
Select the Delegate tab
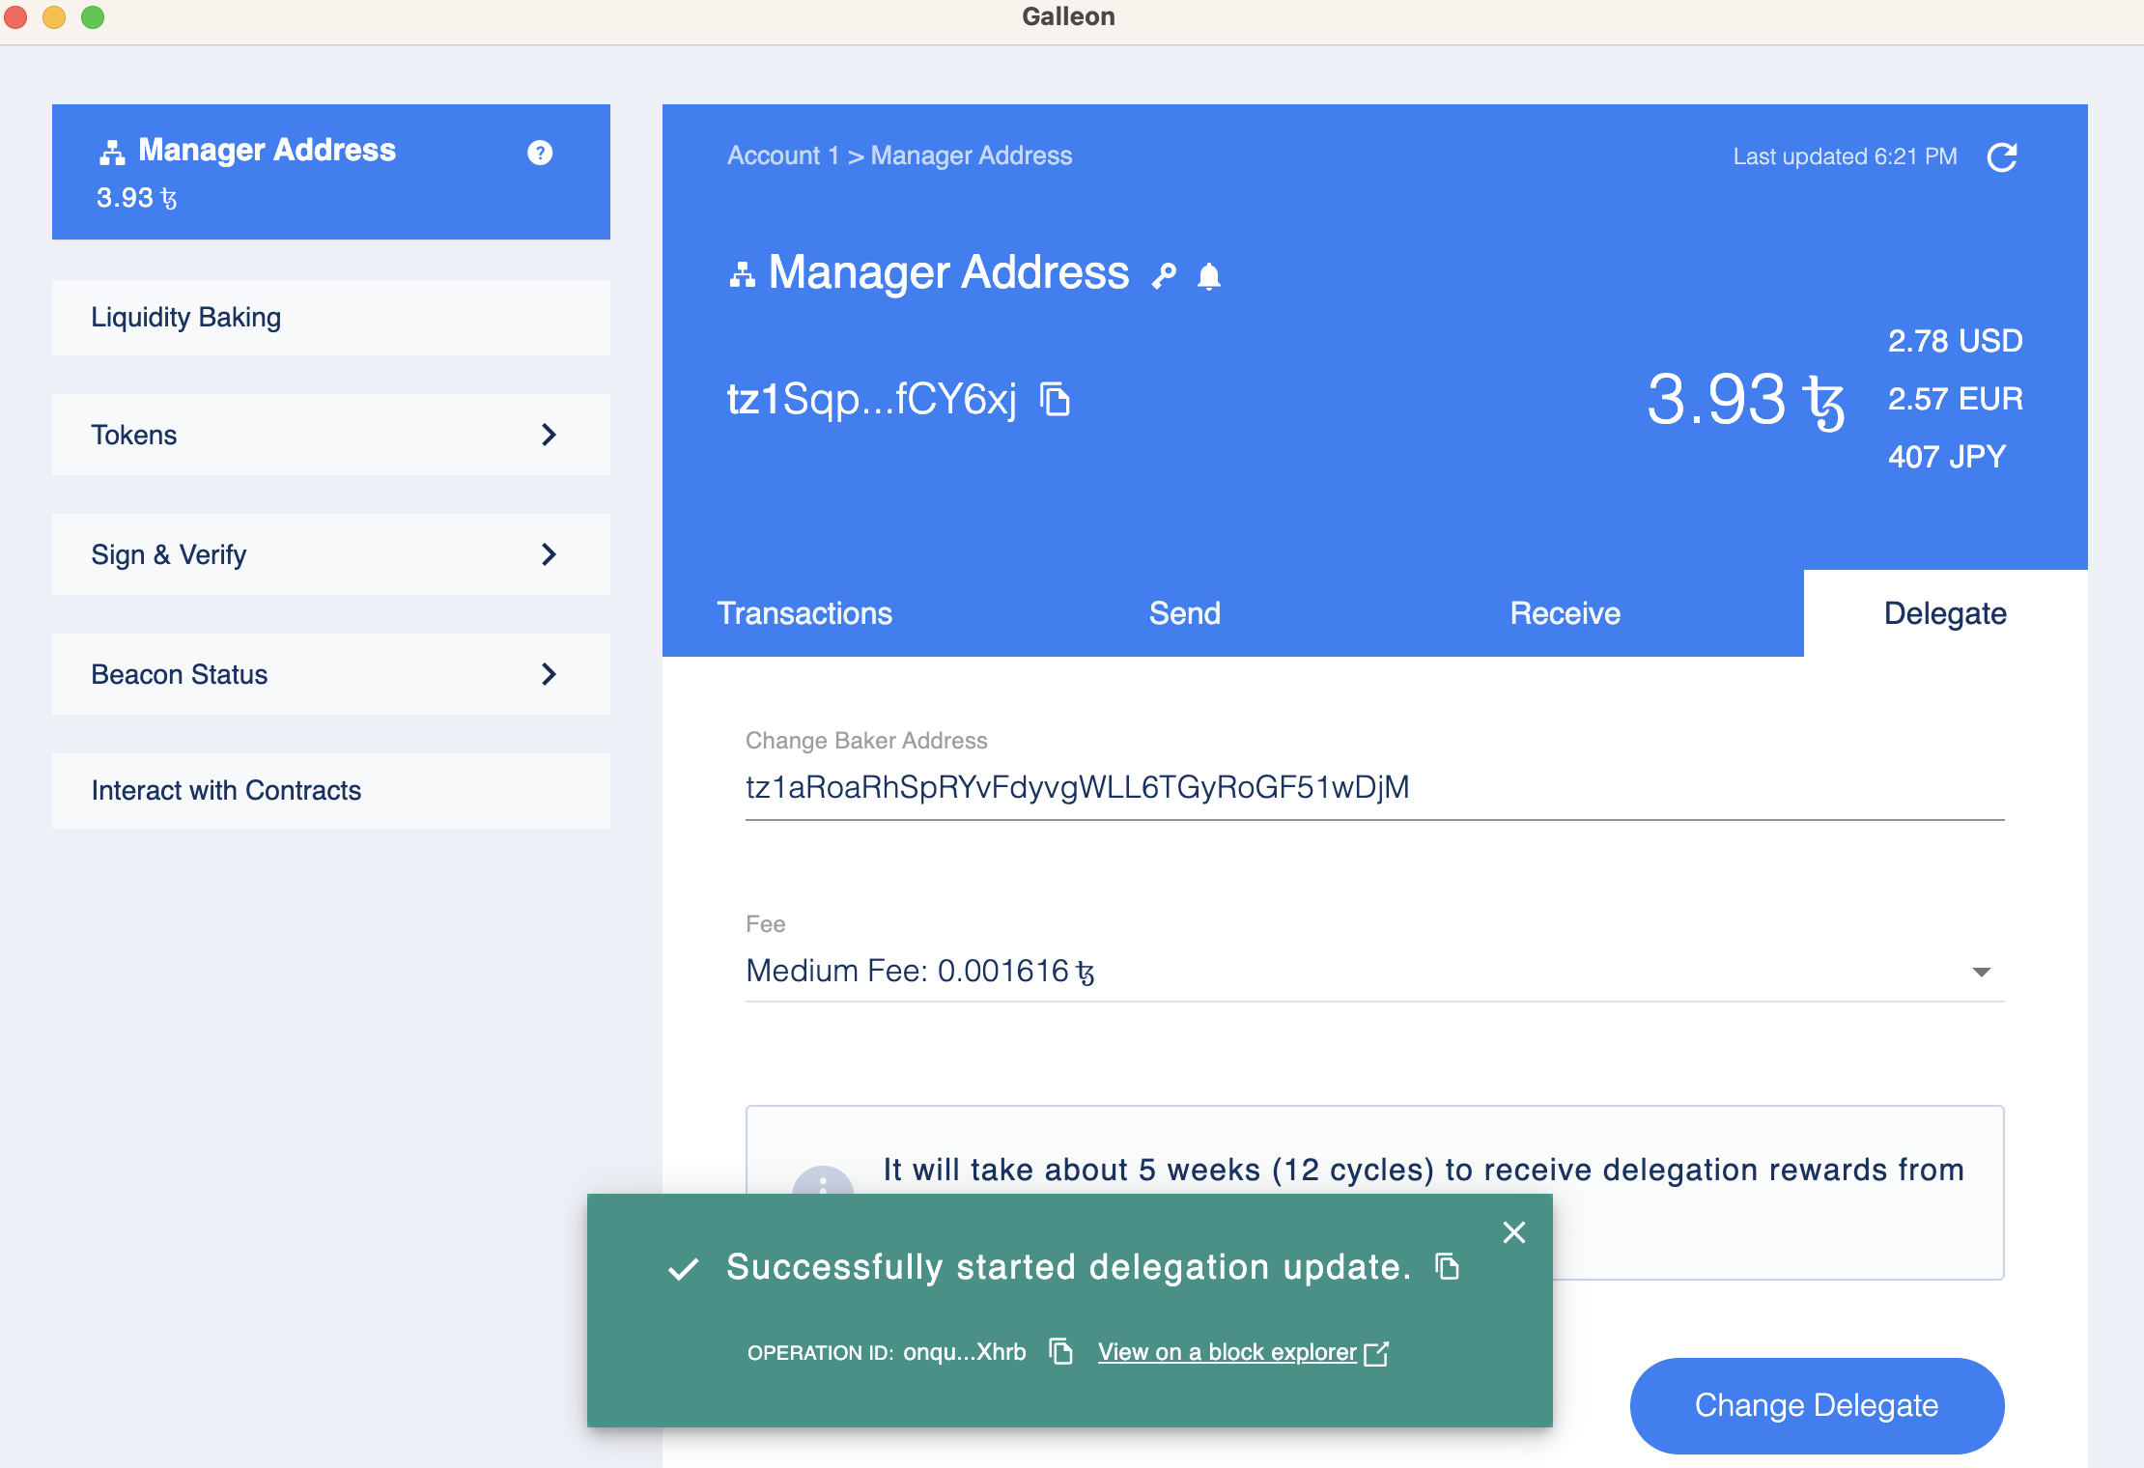tap(1945, 613)
